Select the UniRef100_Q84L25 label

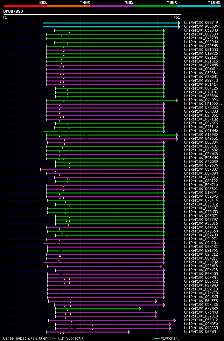coord(201,88)
